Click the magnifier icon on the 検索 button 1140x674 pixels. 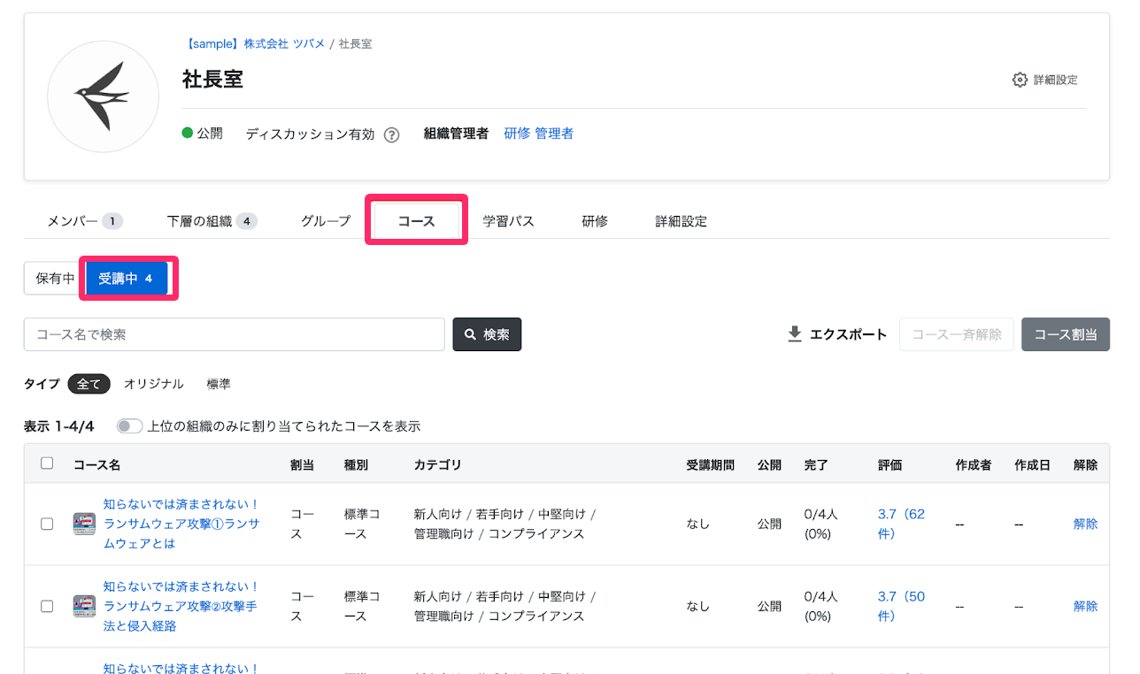tap(470, 335)
